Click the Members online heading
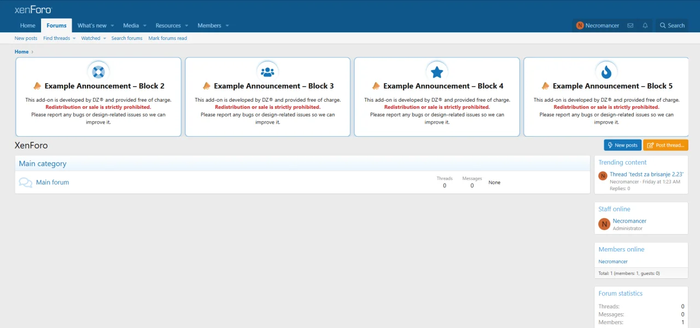The width and height of the screenshot is (700, 328). tap(621, 249)
